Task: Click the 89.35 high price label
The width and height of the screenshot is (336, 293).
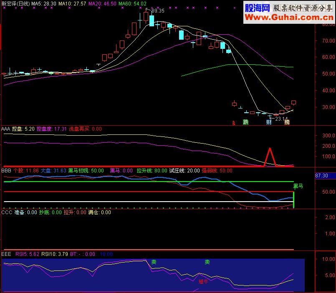Action: 158,11
